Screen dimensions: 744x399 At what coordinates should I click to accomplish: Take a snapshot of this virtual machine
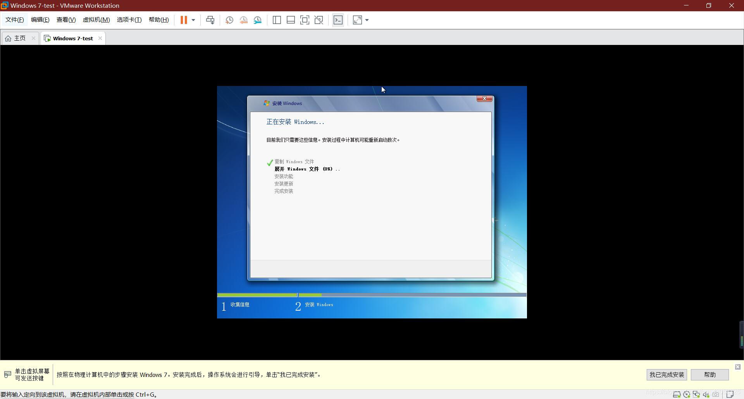pos(229,20)
